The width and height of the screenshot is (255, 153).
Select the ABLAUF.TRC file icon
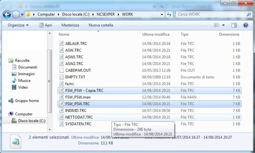pyautogui.click(x=62, y=43)
